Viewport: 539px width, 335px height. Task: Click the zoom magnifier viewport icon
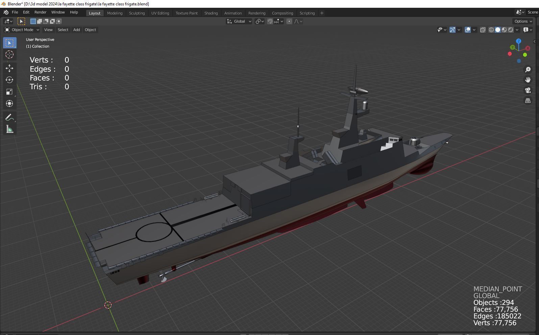(528, 70)
